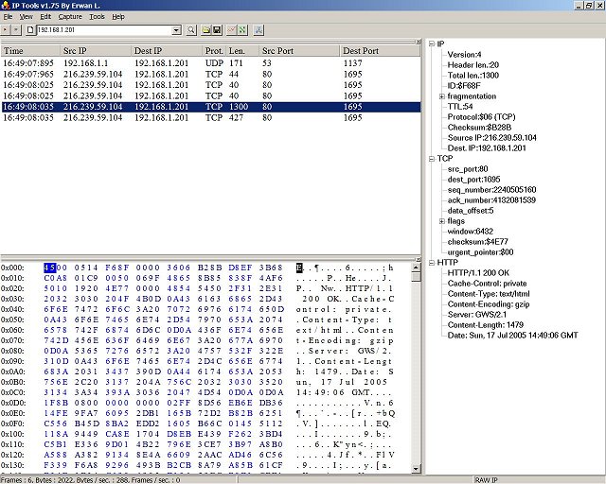Click the red chart toolbar icon
The width and height of the screenshot is (606, 484).
(232, 31)
